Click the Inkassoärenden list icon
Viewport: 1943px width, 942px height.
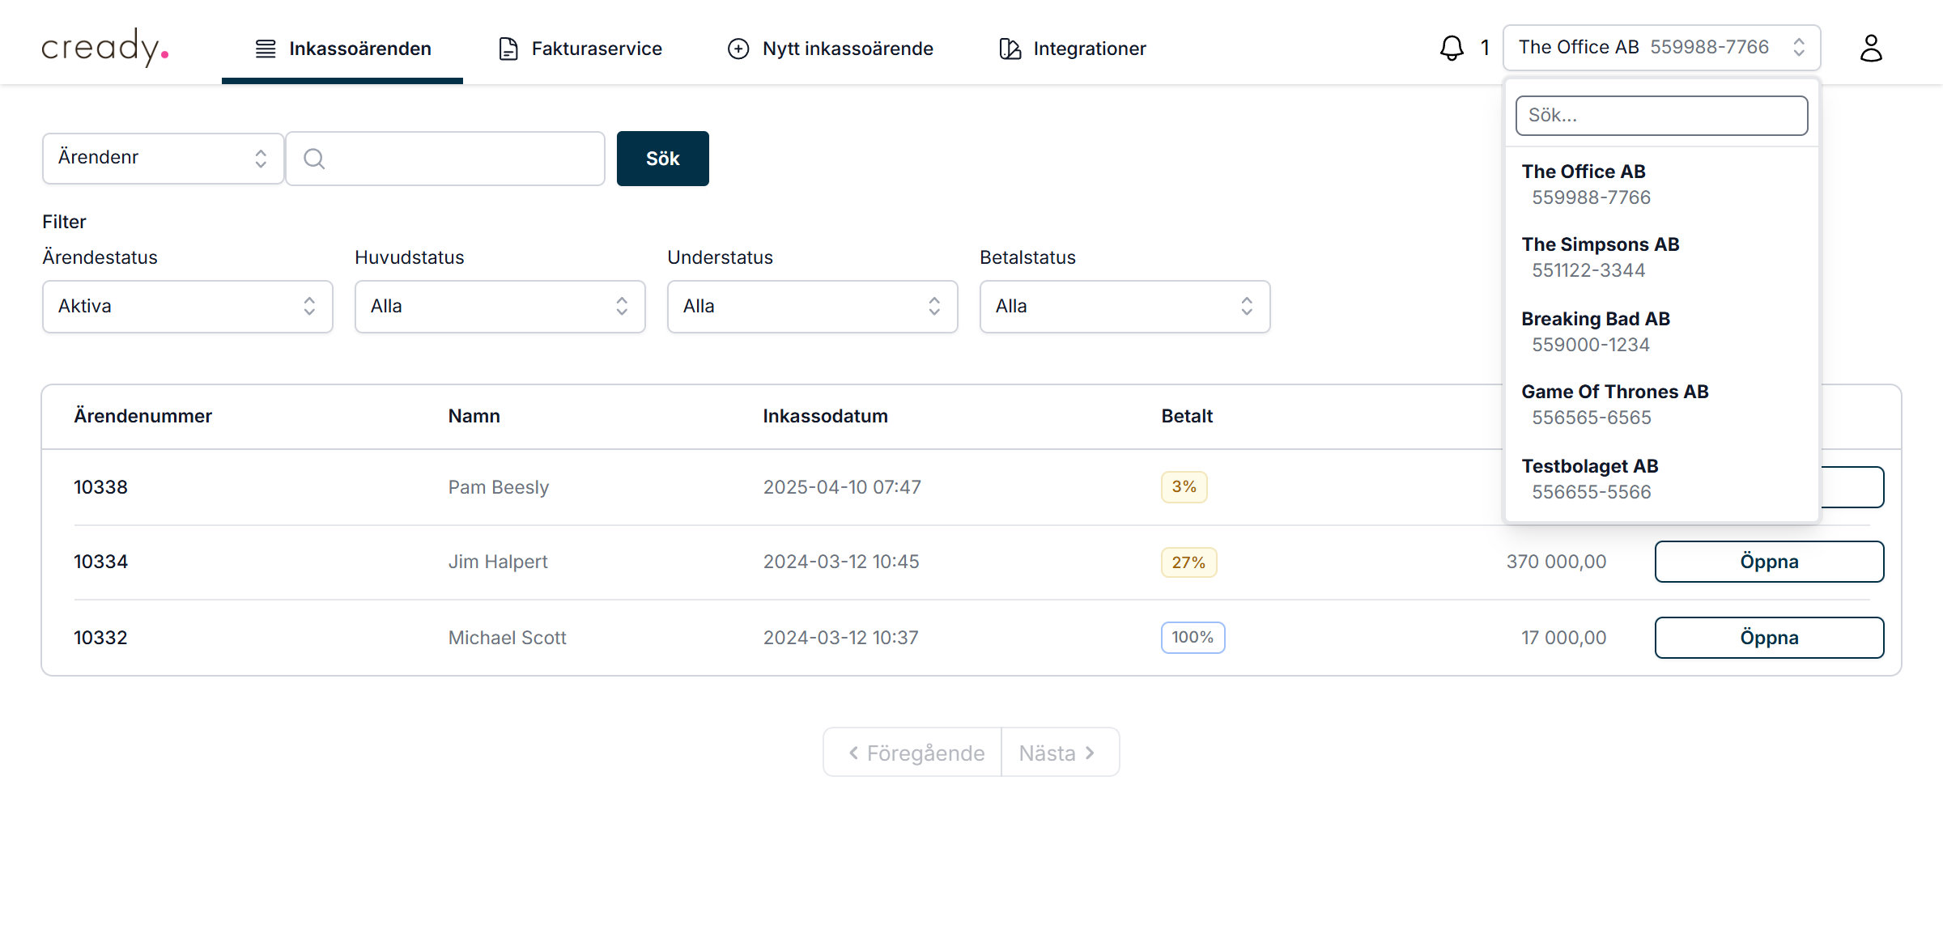[x=266, y=49]
